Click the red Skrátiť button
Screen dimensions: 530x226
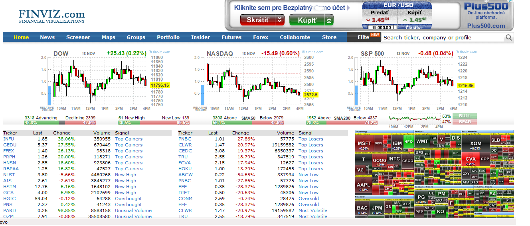pos(258,19)
